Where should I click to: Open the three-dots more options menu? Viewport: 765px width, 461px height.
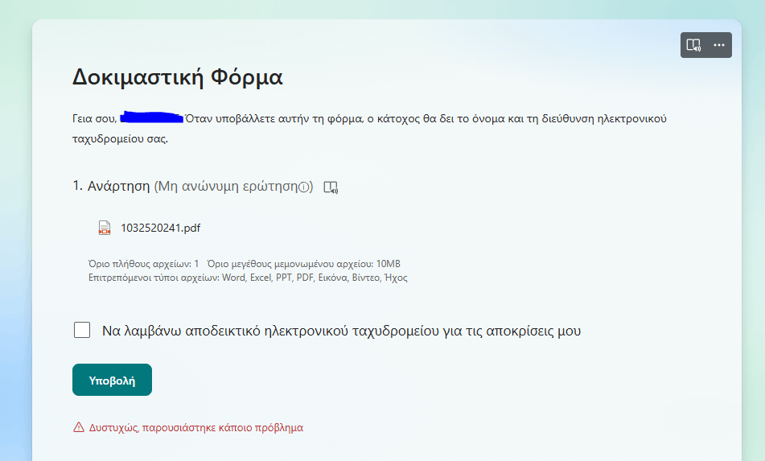click(x=719, y=45)
